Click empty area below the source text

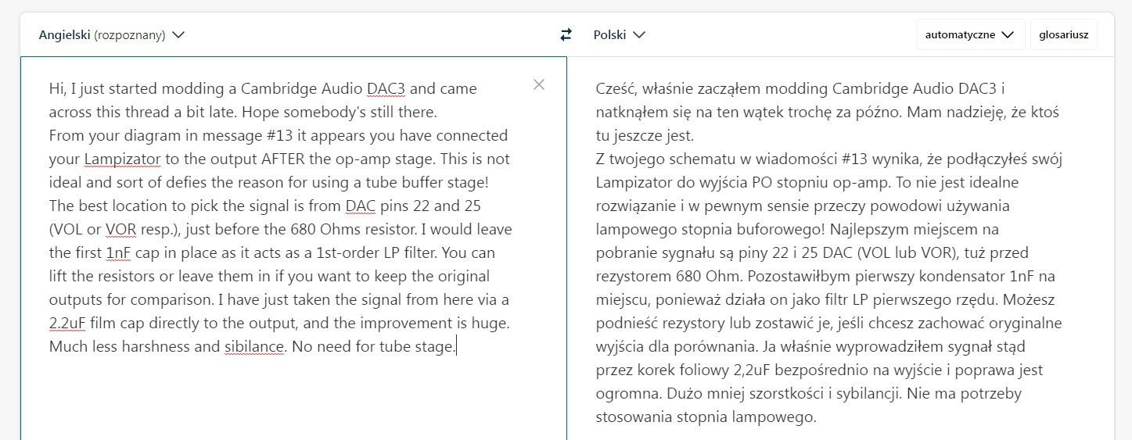click(293, 399)
